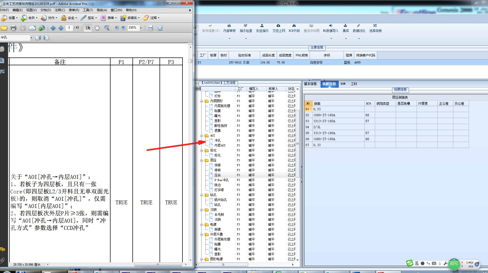488x273 pixels.
Task: Click the Fit Page full view icon
Action: tap(160, 28)
